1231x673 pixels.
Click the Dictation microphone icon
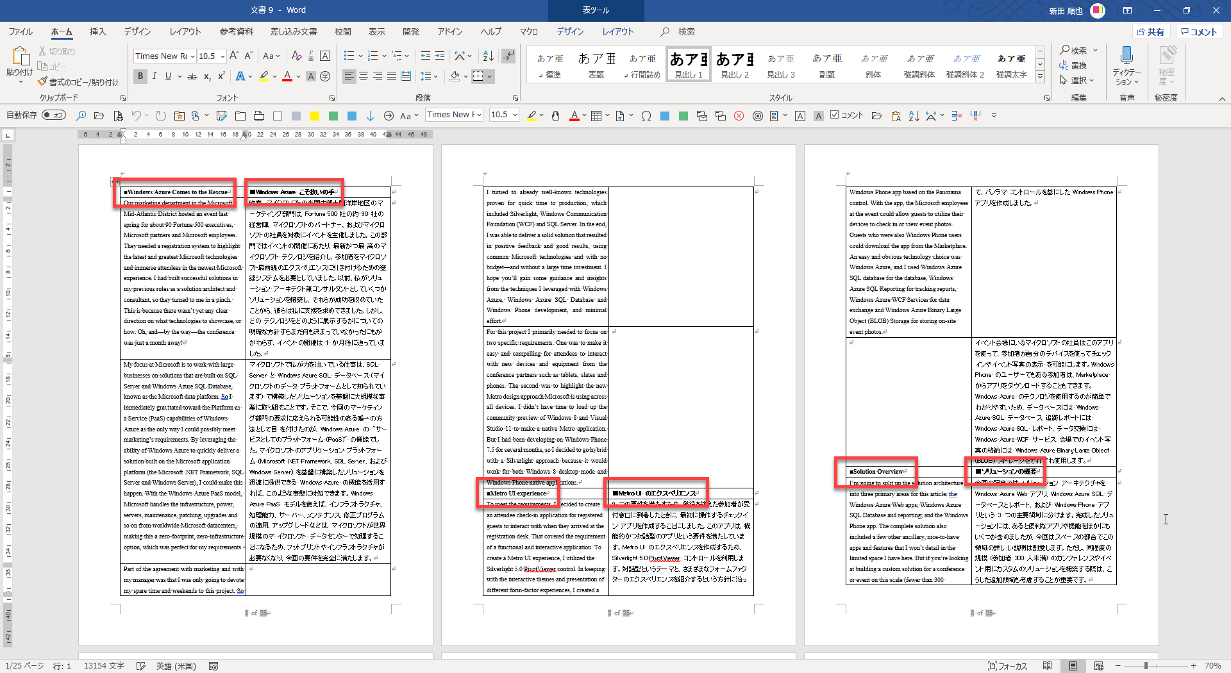click(x=1126, y=56)
